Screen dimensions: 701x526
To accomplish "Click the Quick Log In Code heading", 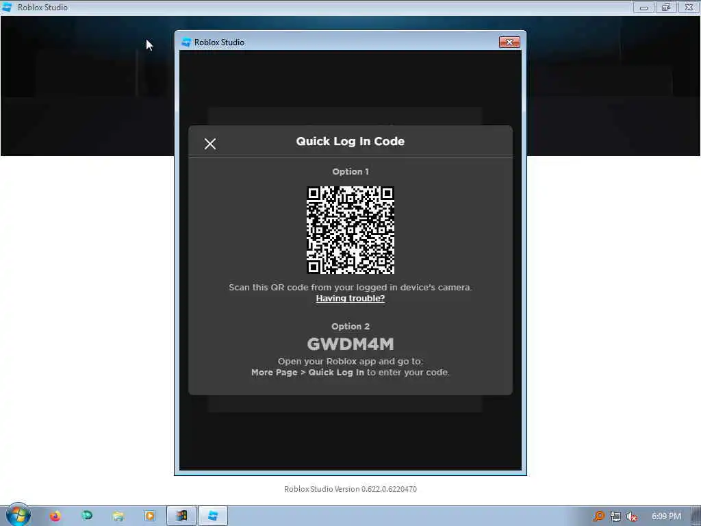I will [x=350, y=141].
